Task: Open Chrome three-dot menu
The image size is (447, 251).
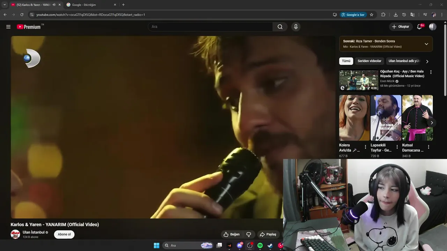Action: tap(442, 15)
